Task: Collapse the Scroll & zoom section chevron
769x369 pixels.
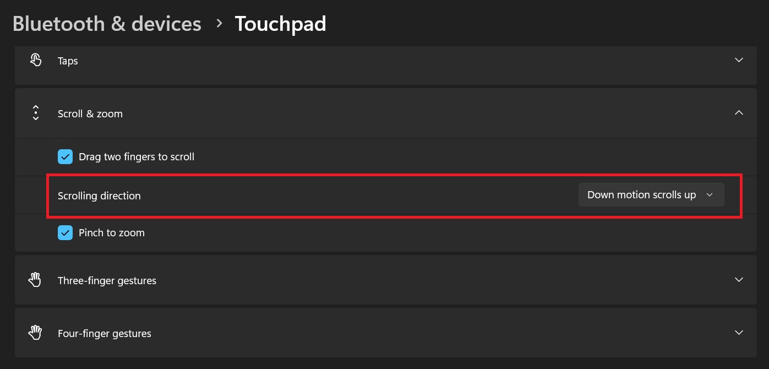Action: click(739, 112)
